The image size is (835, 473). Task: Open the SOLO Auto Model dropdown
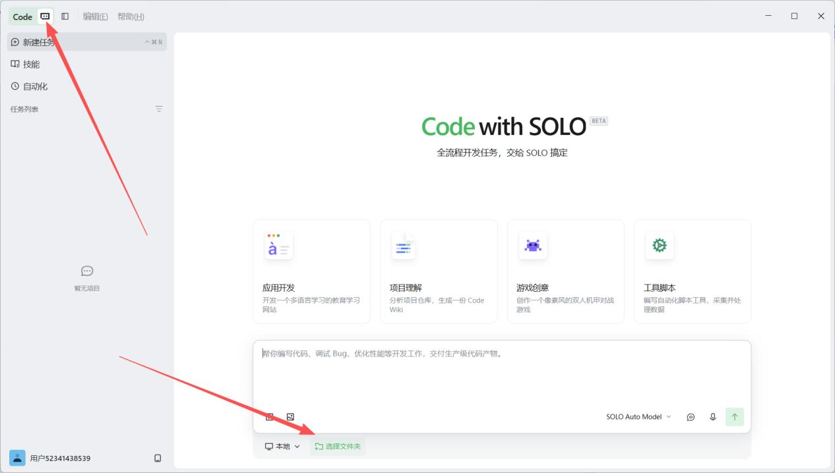(638, 417)
